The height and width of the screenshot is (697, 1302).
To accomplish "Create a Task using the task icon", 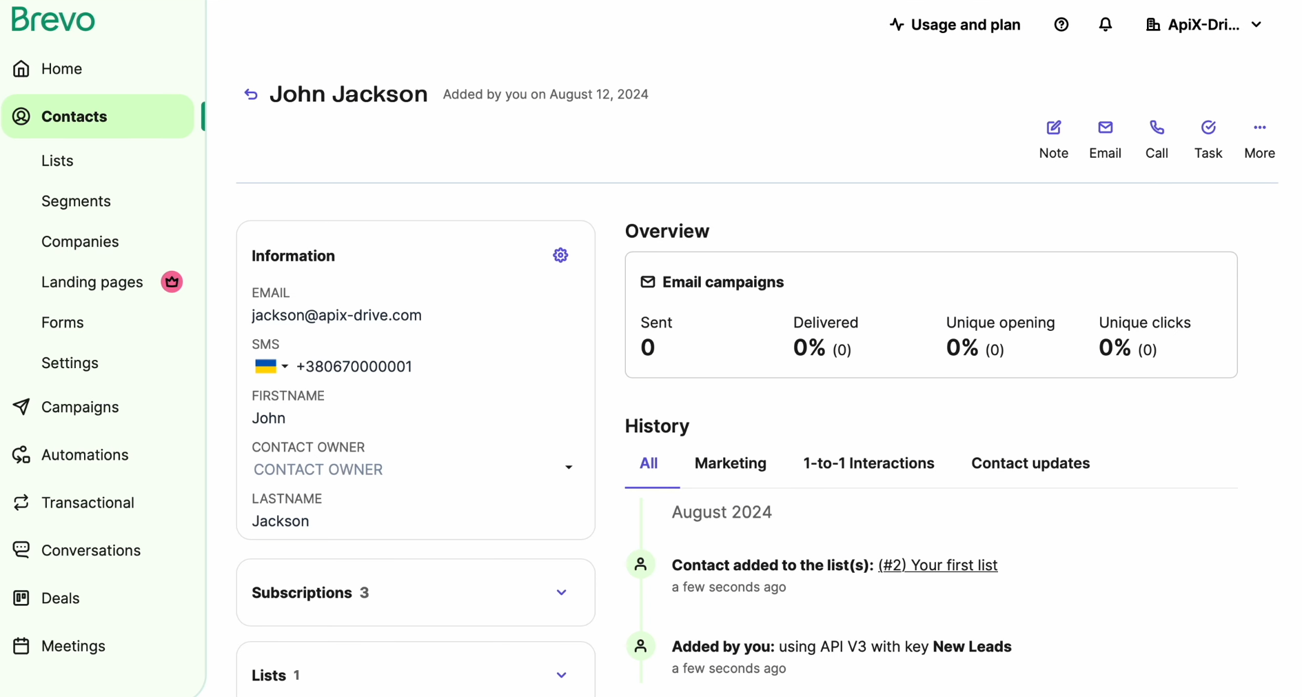I will 1208,138.
